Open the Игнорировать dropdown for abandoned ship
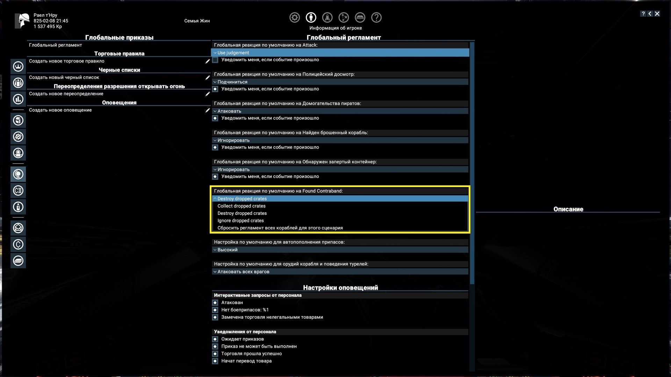The image size is (671, 377). point(340,140)
